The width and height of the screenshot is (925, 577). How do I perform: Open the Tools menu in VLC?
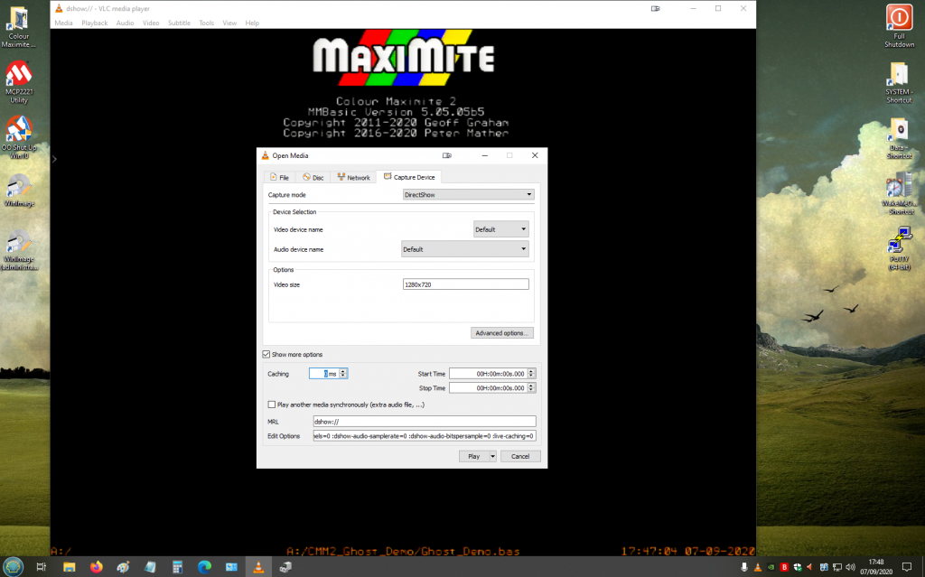[207, 23]
